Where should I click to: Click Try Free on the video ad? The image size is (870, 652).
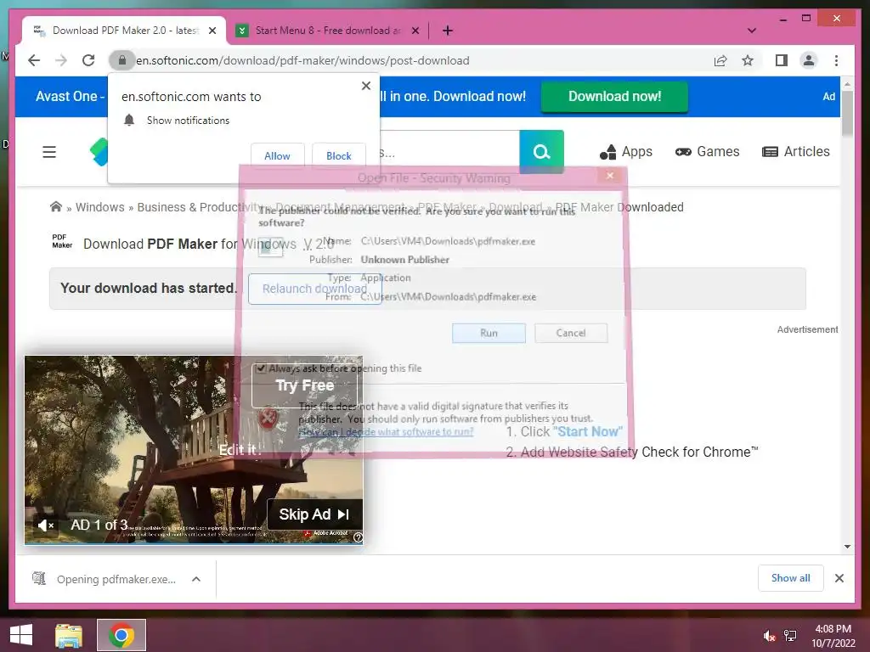tap(305, 385)
